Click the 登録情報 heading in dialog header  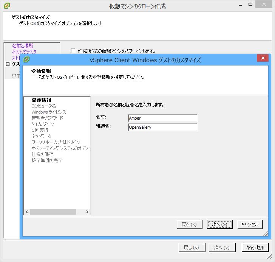point(41,71)
